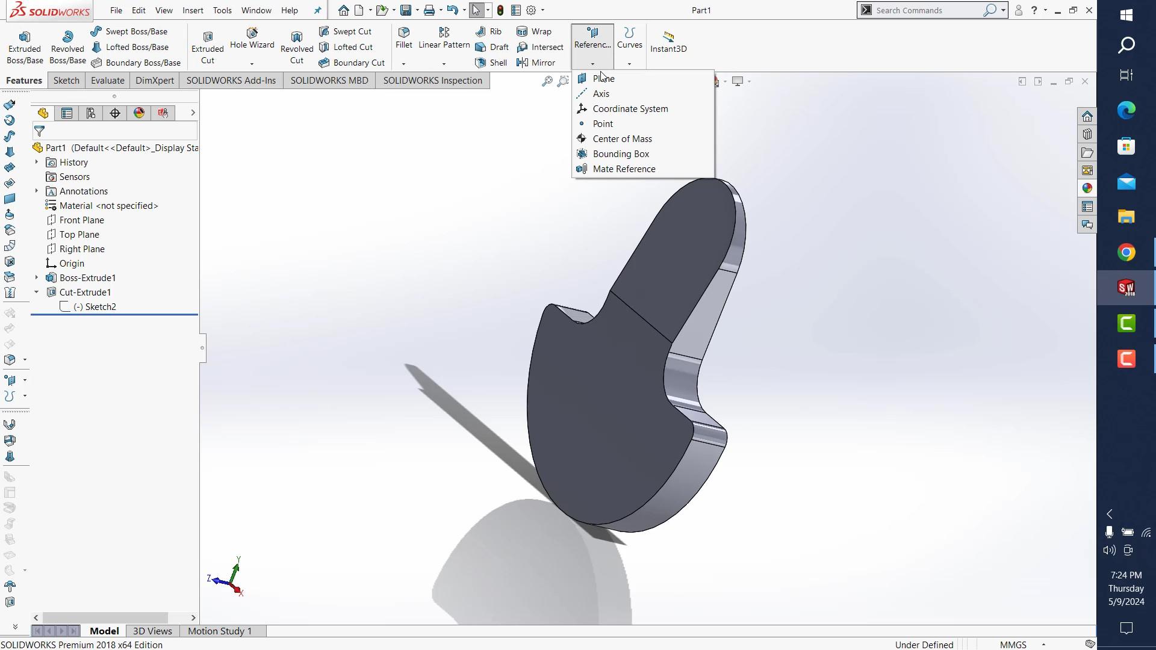Click the MMGS unit system button

pos(1013,645)
